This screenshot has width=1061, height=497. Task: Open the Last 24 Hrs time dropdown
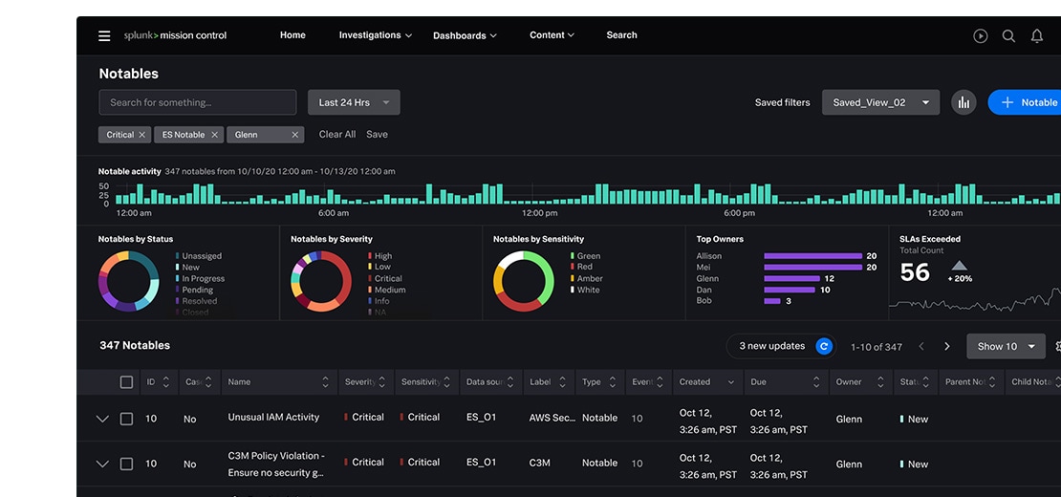(354, 102)
